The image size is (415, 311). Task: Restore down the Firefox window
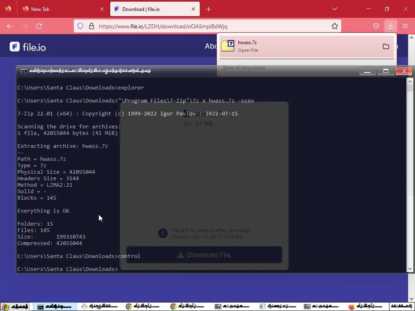[387, 9]
